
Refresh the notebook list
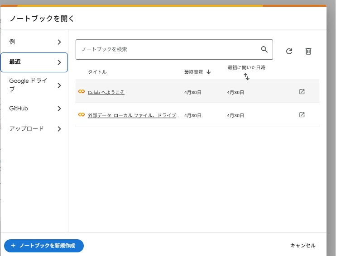tap(289, 51)
